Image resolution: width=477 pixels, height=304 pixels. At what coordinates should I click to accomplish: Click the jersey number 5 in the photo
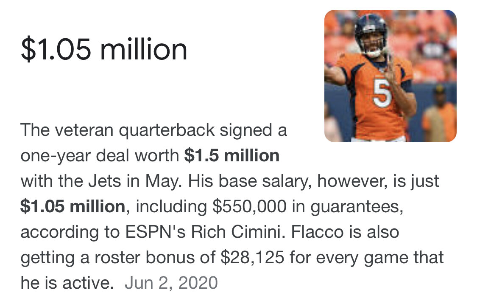pyautogui.click(x=382, y=93)
